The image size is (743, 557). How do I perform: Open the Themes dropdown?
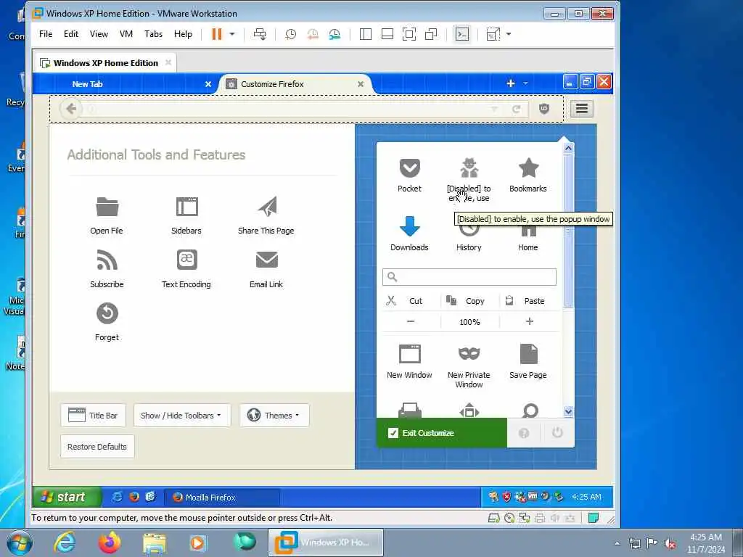click(x=274, y=416)
